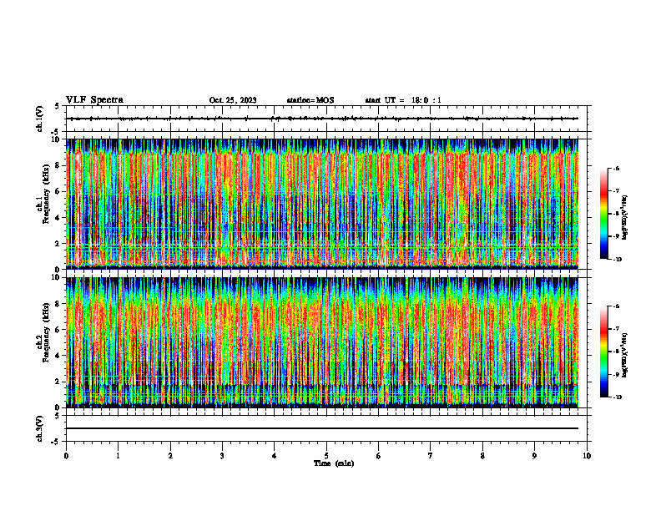
Task: Click the "4" kHz tick of ch.2 spectrogram
Action: pos(58,356)
